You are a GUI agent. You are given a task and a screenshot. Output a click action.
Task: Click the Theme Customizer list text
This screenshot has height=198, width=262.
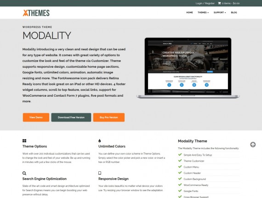(x=194, y=161)
